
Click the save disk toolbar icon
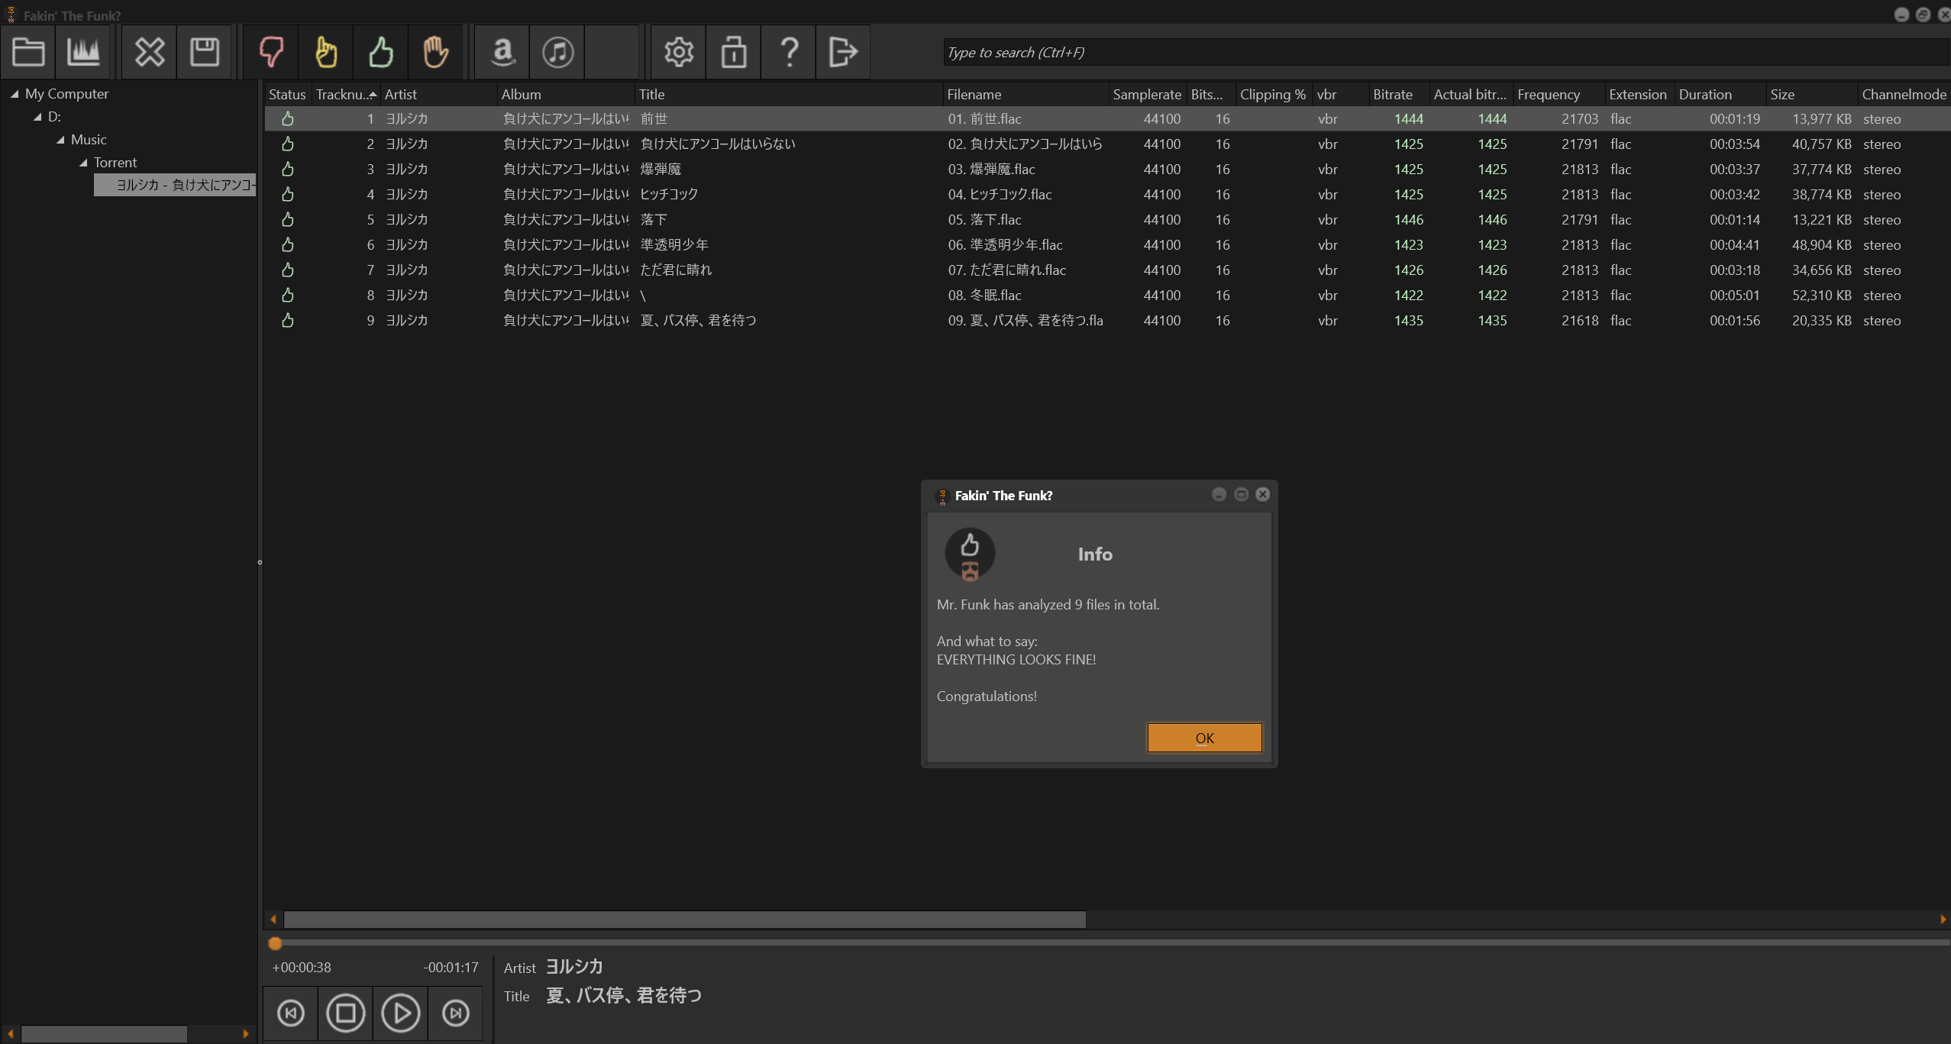(x=204, y=52)
